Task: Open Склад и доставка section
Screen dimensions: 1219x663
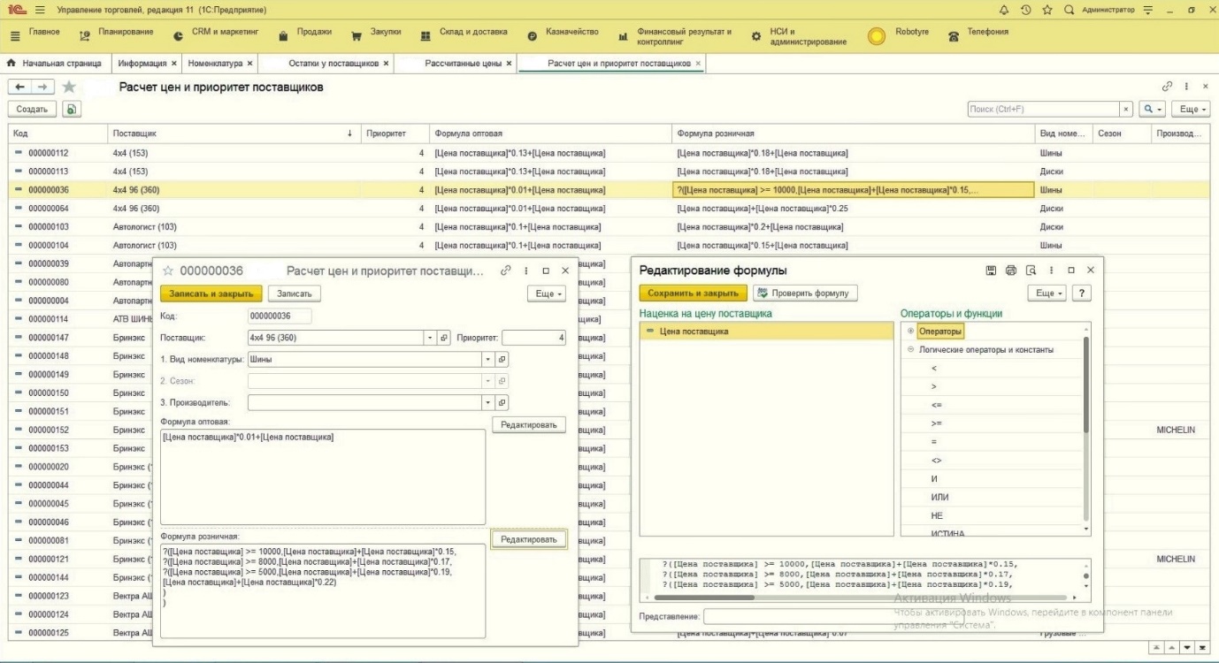Action: (x=464, y=33)
